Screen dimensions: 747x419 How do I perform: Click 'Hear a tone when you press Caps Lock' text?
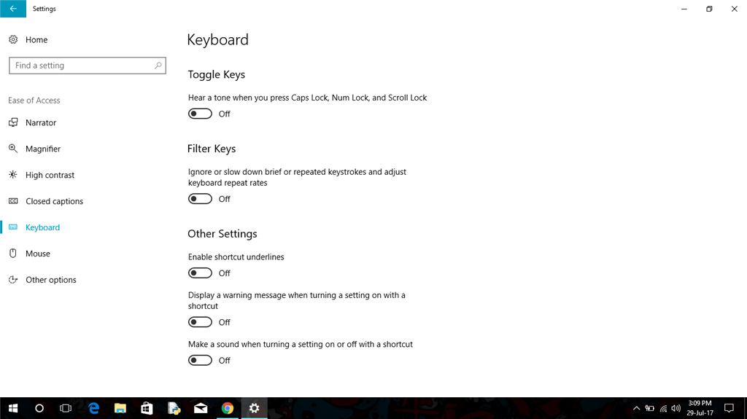(307, 98)
